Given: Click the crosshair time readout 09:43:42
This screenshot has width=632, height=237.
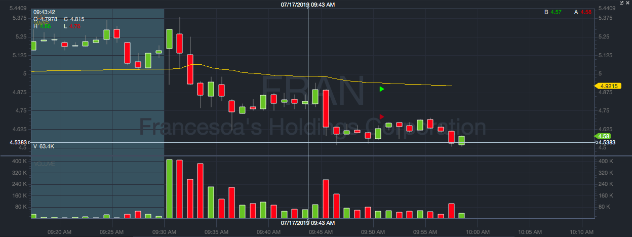Looking at the screenshot, I should (x=45, y=12).
